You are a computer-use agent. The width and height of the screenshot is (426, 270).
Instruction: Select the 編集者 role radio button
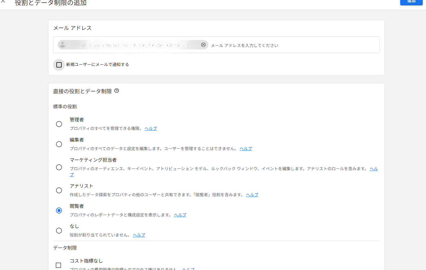[x=59, y=144]
